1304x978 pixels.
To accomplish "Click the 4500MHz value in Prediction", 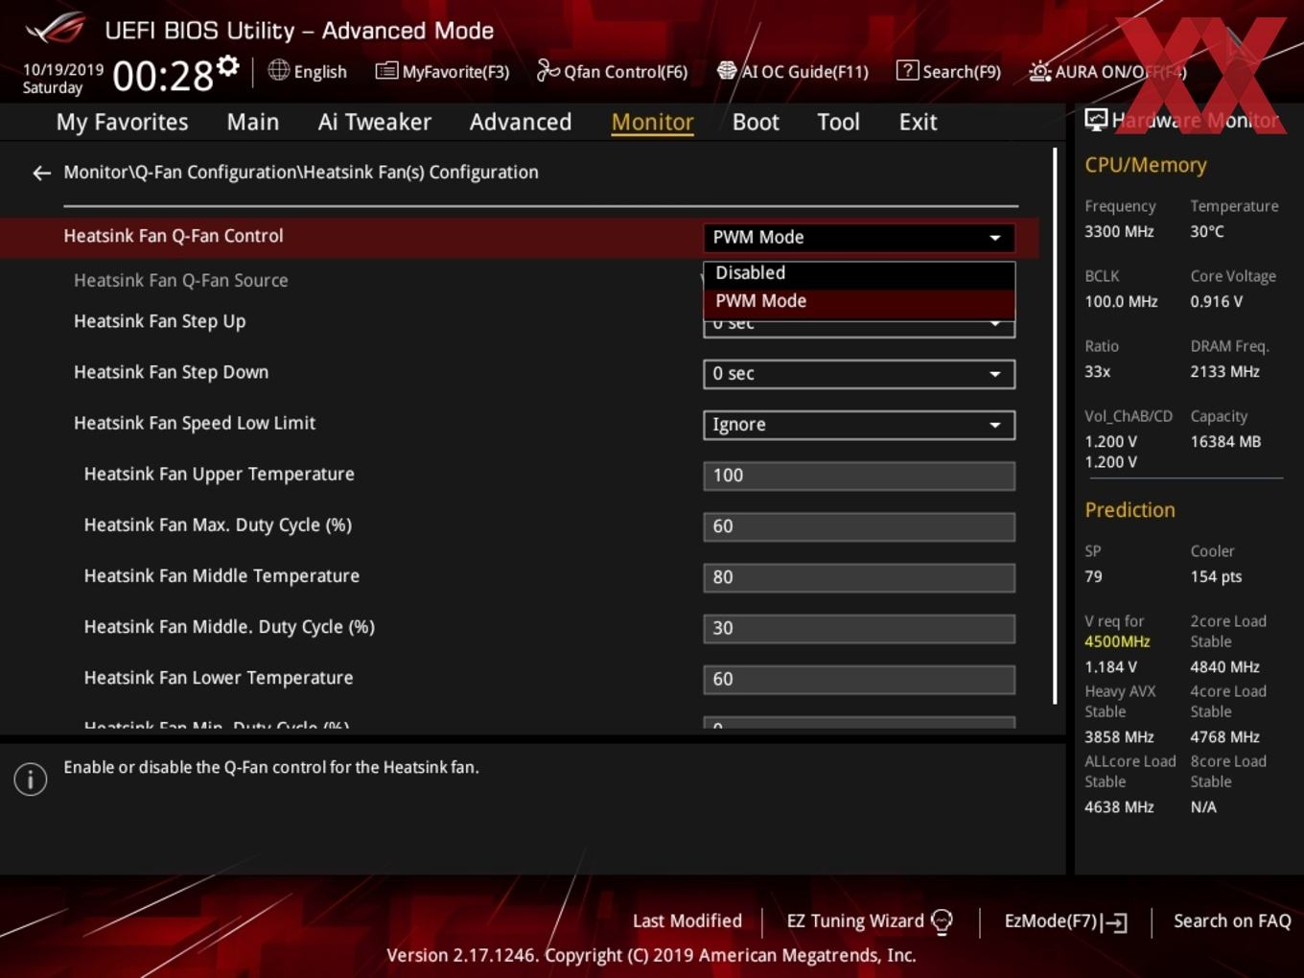I will pyautogui.click(x=1117, y=641).
